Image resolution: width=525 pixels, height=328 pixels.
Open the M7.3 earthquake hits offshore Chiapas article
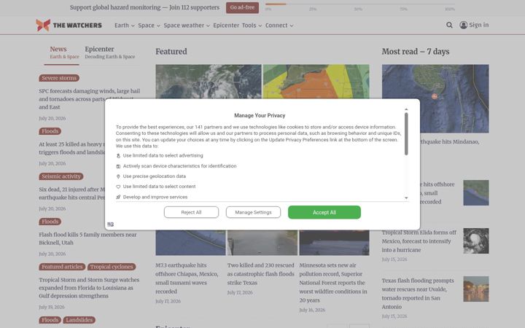187,278
